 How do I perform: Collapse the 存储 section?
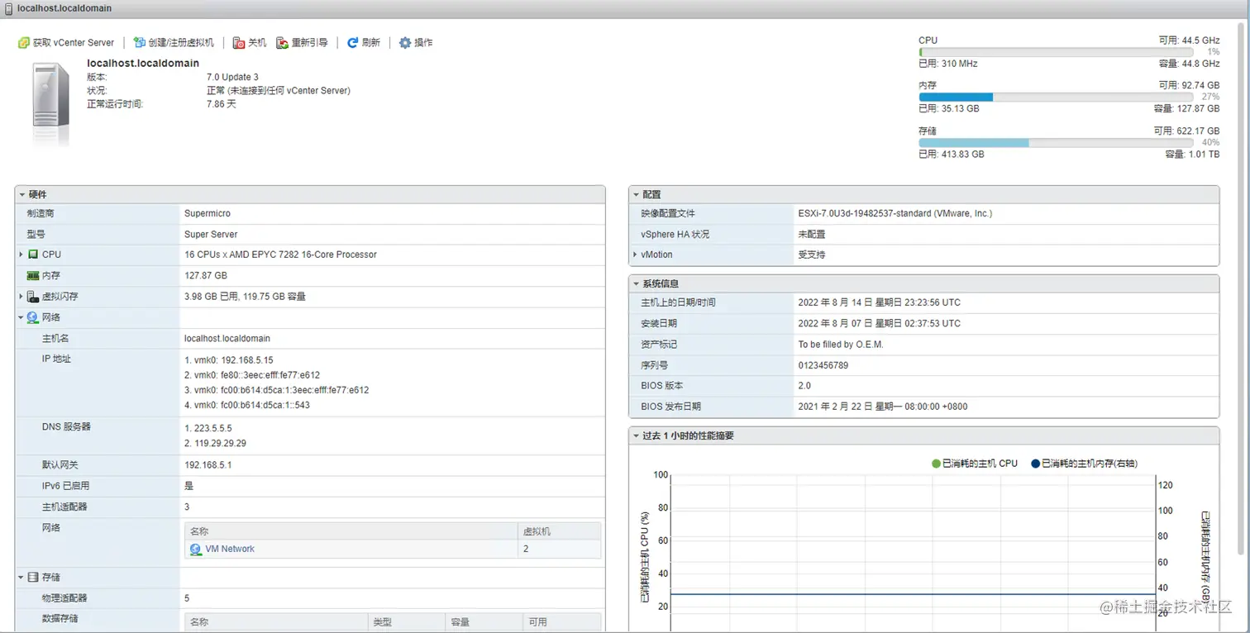pos(21,577)
